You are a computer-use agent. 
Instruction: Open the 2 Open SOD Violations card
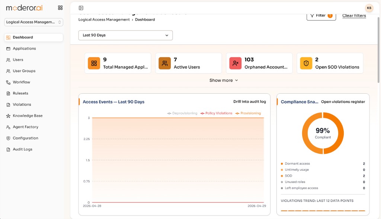330,63
